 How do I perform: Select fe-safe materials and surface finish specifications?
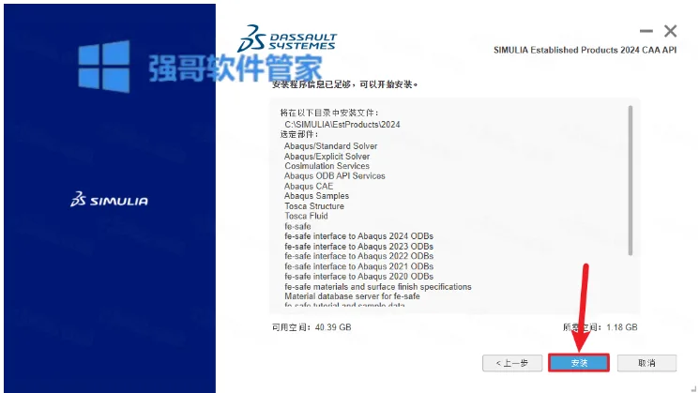click(x=378, y=286)
